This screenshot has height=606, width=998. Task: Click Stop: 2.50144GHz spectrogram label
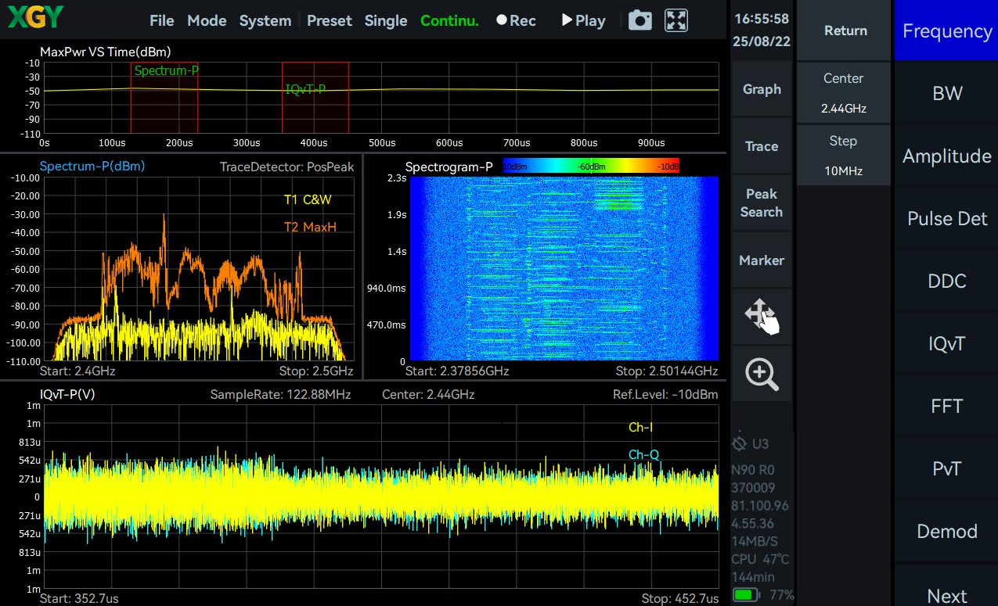point(667,371)
